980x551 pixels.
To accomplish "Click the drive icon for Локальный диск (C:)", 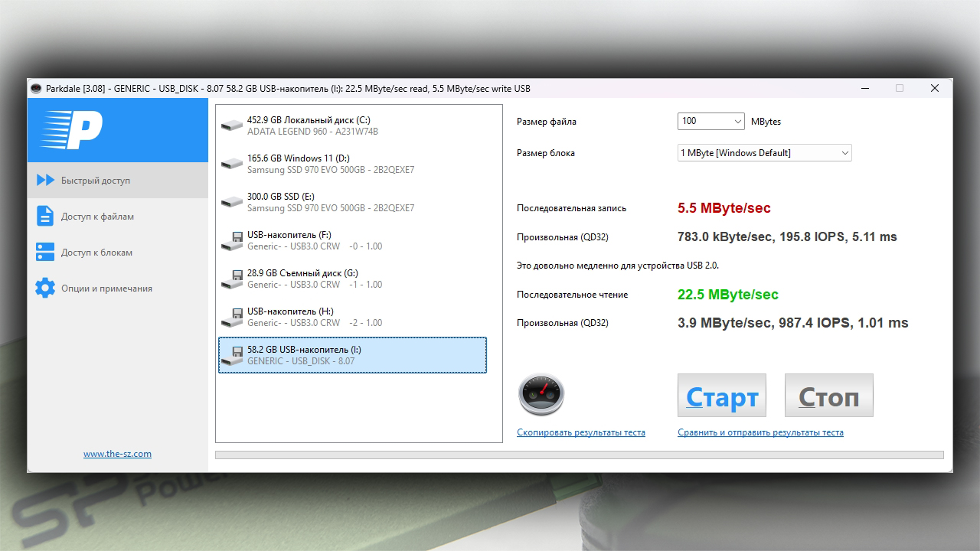I will pyautogui.click(x=232, y=126).
